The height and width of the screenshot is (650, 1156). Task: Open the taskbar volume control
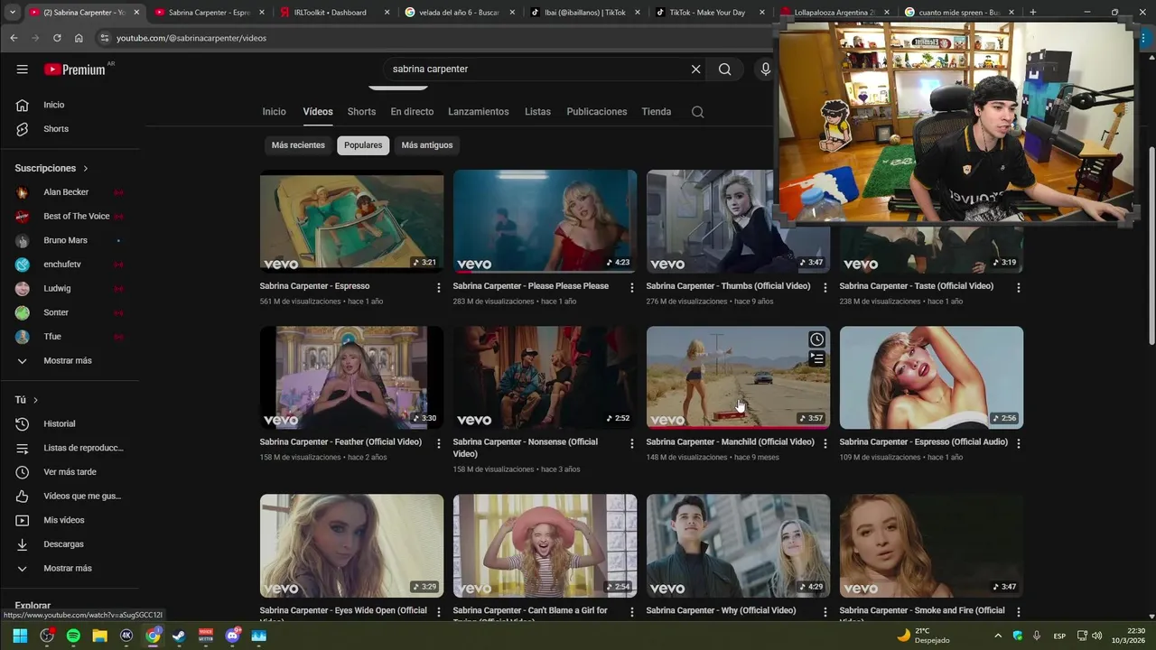click(x=1096, y=636)
